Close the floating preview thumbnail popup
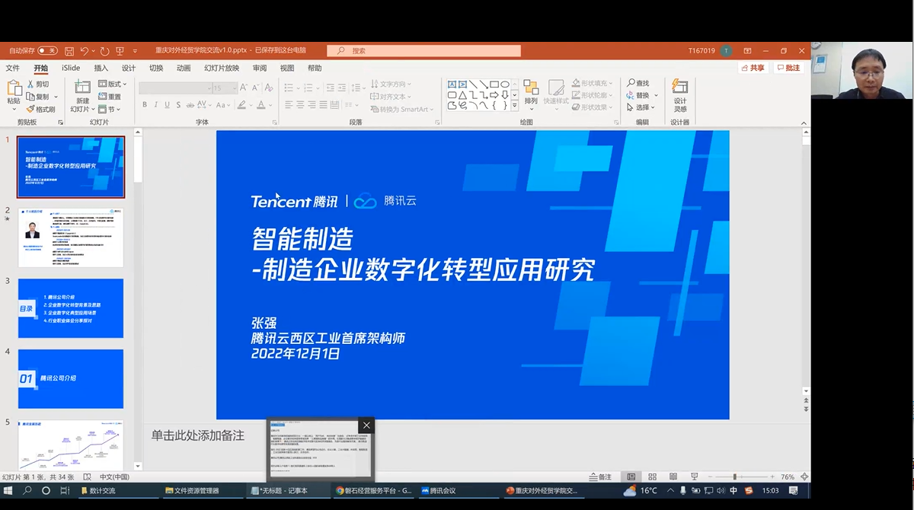 (x=366, y=425)
